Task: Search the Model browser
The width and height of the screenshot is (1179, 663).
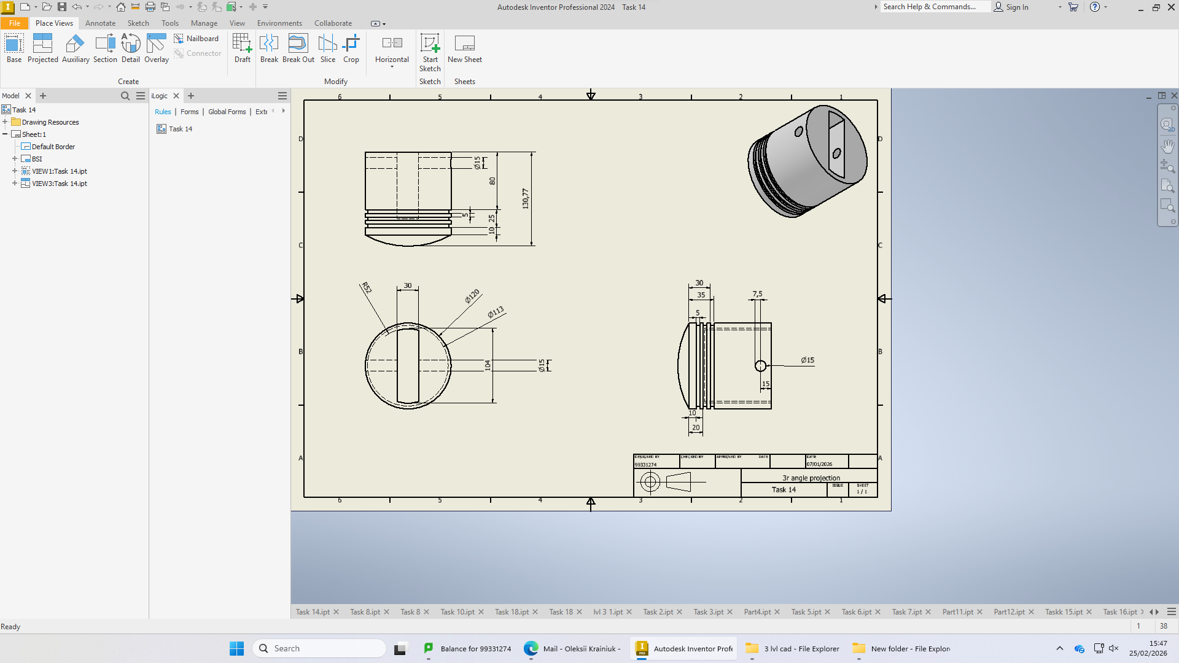Action: click(125, 96)
